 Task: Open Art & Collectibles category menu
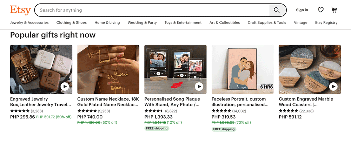coord(225,22)
